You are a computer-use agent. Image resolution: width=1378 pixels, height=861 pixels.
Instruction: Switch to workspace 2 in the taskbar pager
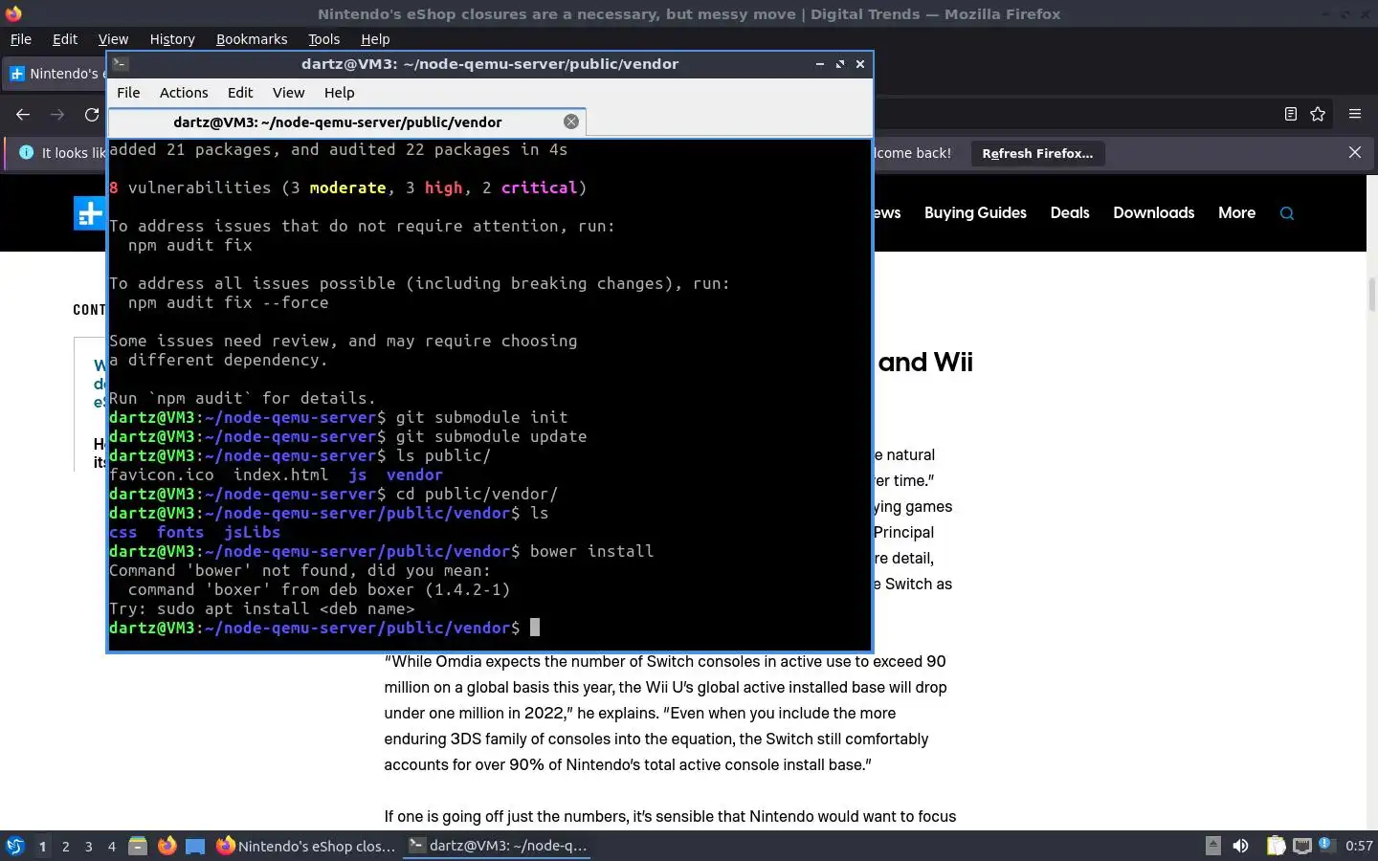[65, 846]
